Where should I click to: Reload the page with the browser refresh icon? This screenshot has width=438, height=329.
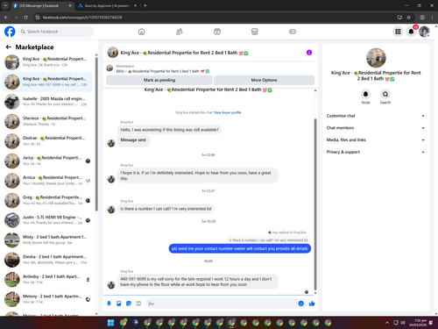pyautogui.click(x=25, y=18)
